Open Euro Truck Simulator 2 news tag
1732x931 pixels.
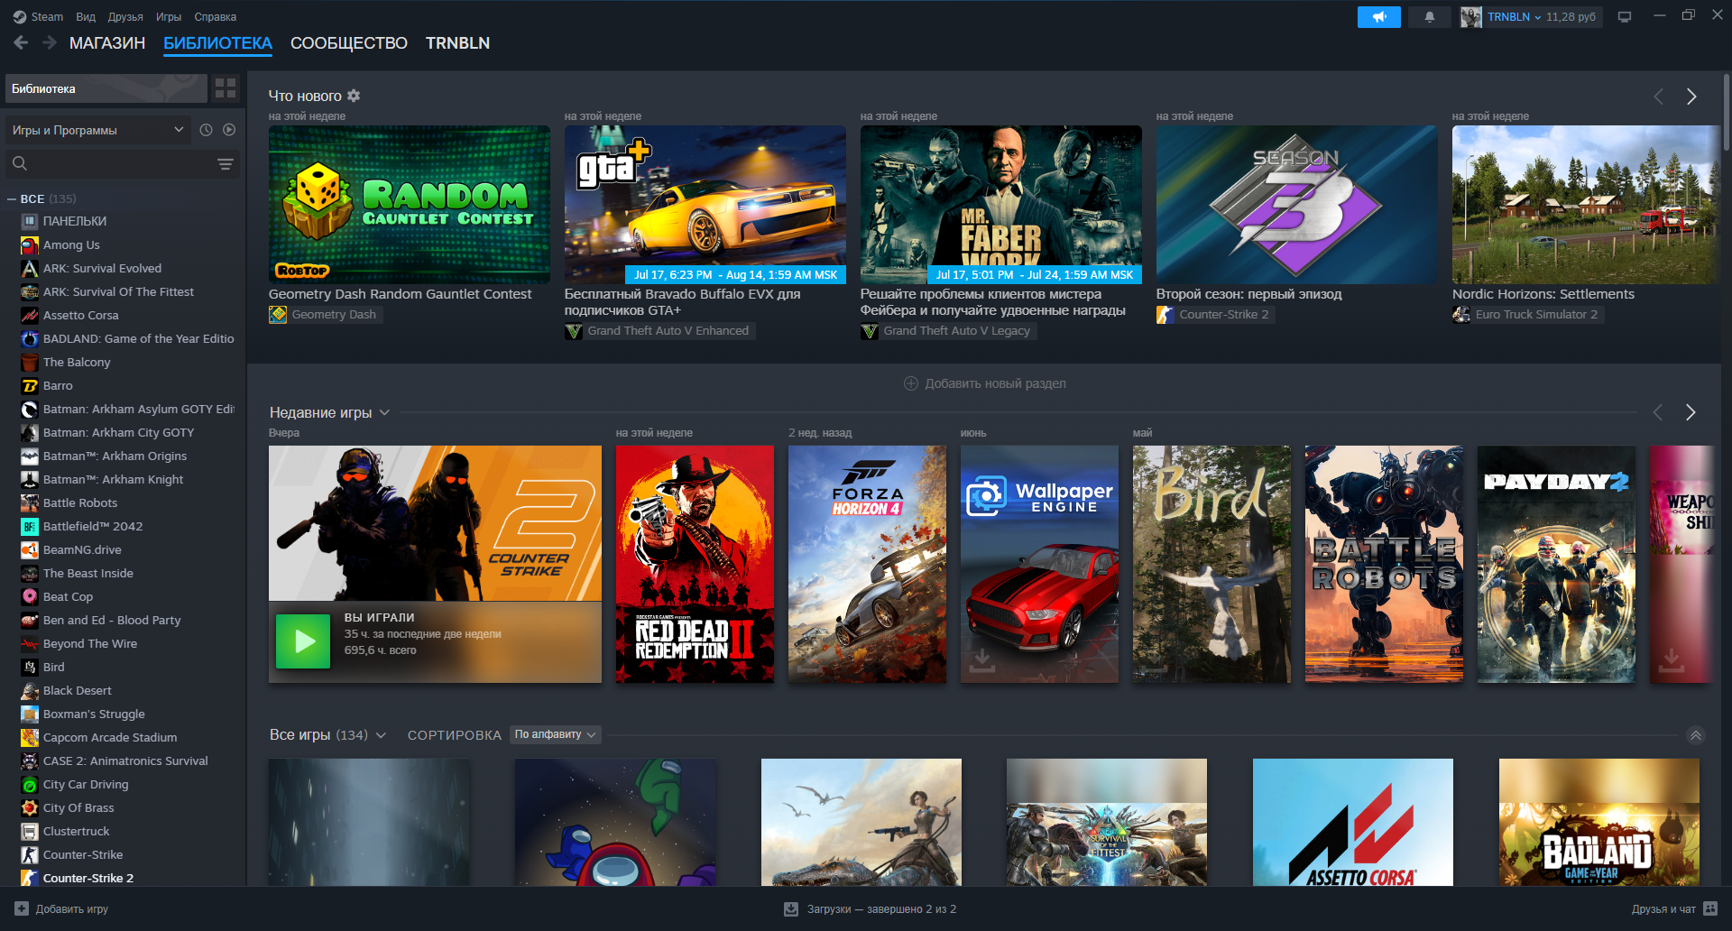click(x=1527, y=315)
